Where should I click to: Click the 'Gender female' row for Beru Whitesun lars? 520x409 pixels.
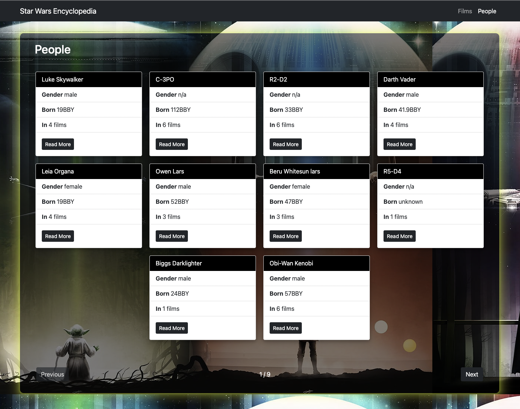(317, 186)
